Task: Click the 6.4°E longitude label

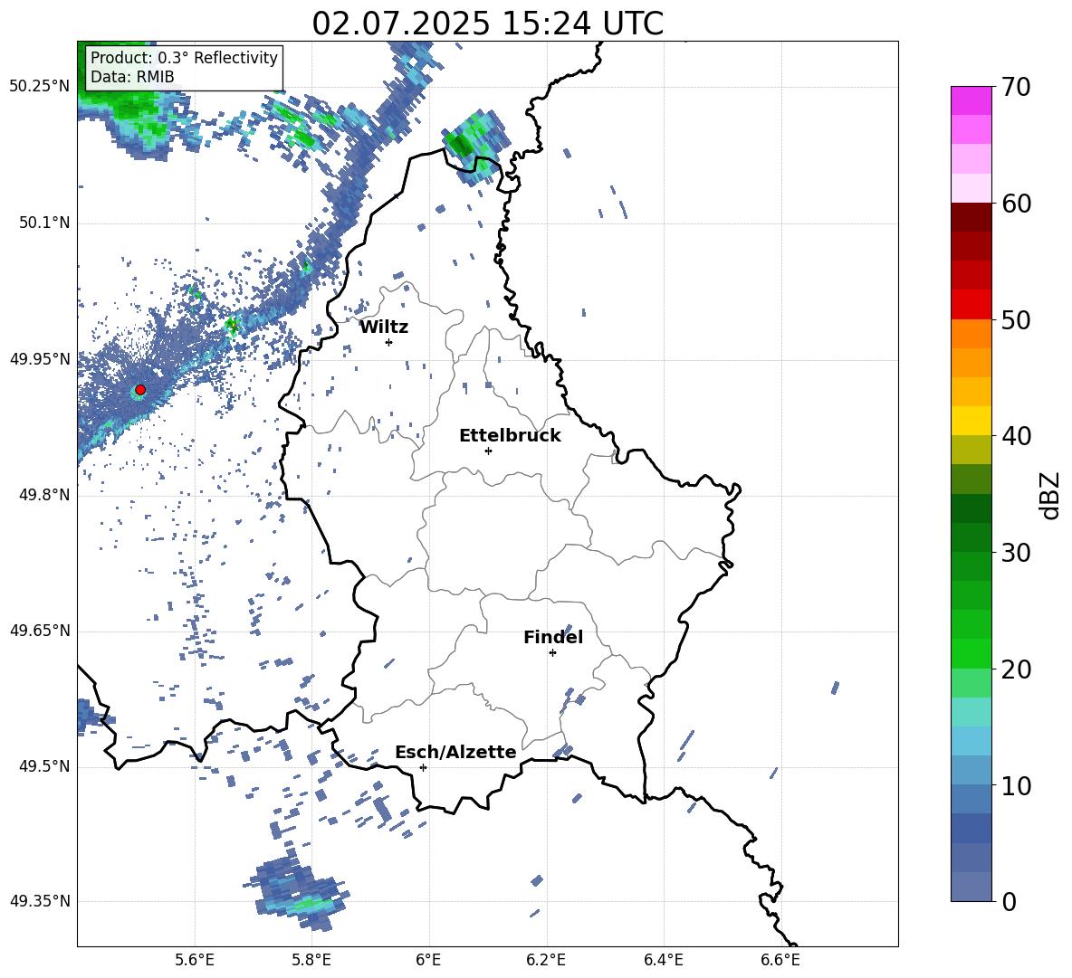Action: click(x=663, y=961)
